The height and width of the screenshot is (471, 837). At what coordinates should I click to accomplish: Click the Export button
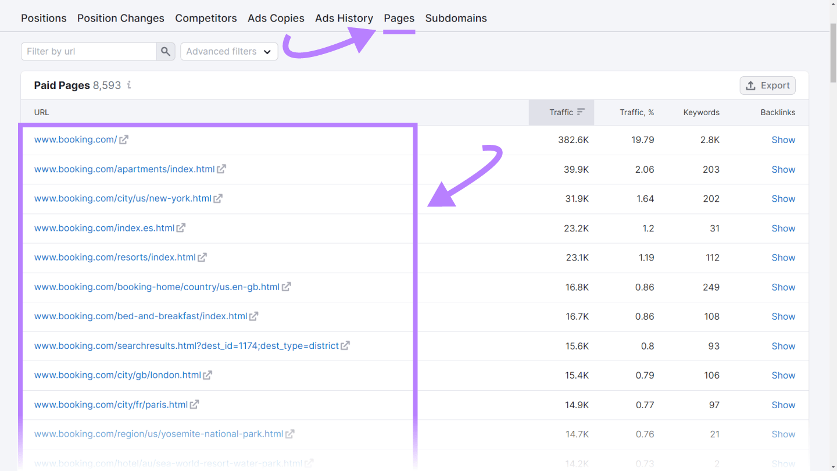767,85
